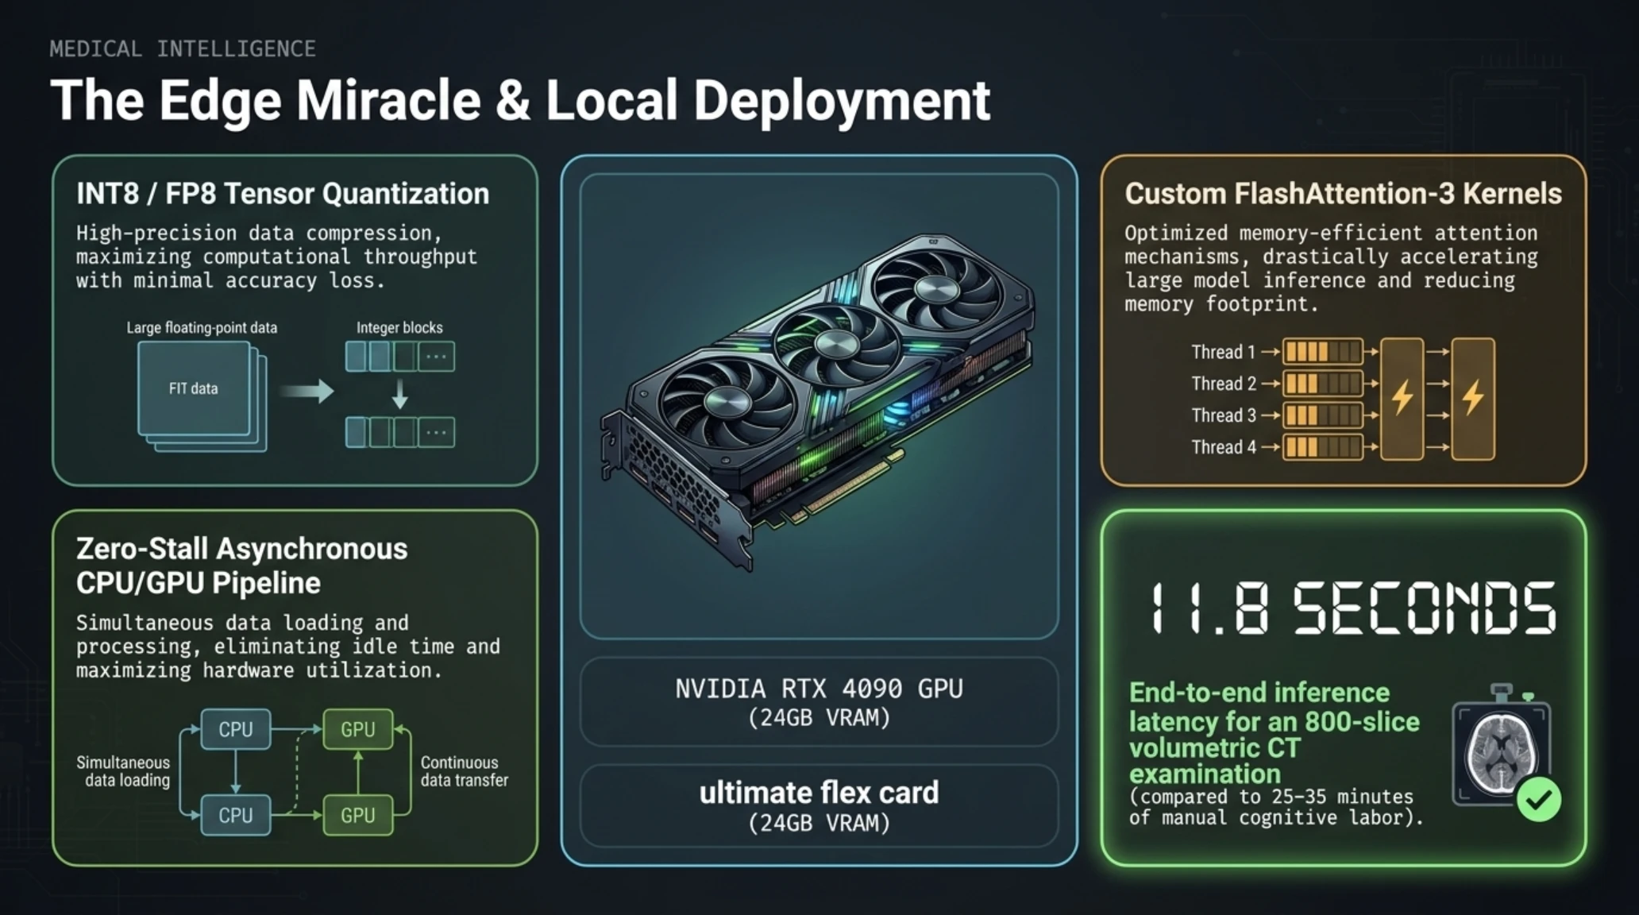1639x915 pixels.
Task: Click the second, final lightning bolt block
Action: [1473, 399]
